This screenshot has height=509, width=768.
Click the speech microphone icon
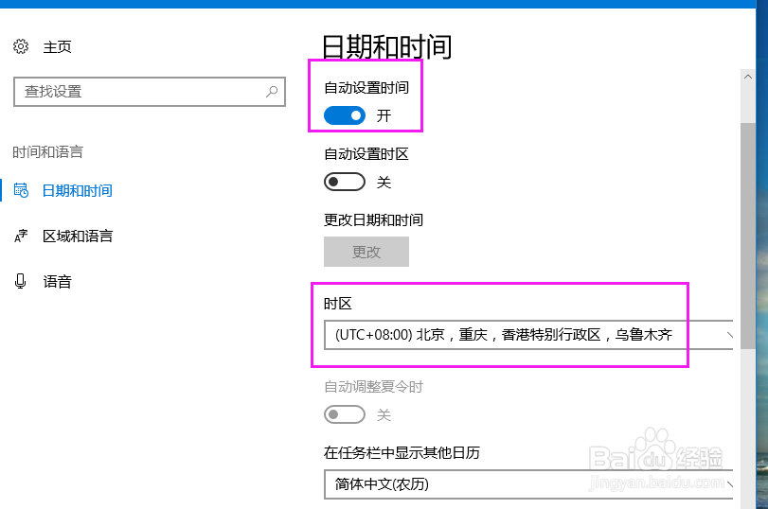(21, 281)
